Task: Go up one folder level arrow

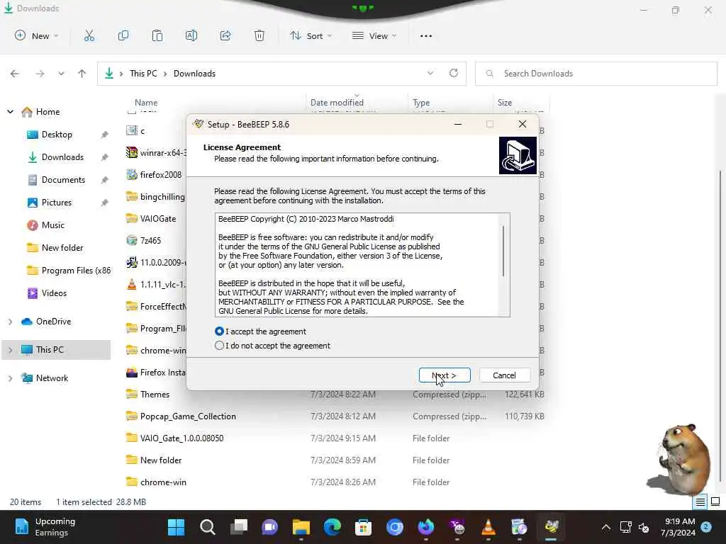Action: [82, 74]
